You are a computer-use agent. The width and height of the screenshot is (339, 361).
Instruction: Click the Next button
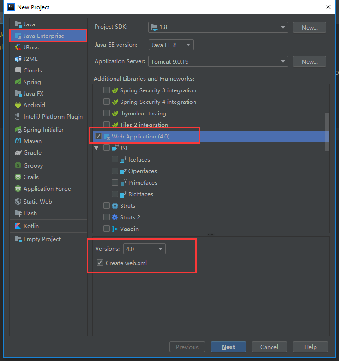pos(228,347)
